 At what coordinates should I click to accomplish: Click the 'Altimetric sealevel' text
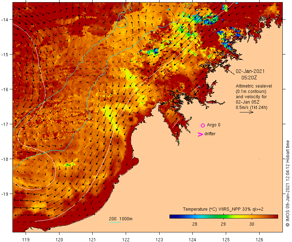[254, 86]
